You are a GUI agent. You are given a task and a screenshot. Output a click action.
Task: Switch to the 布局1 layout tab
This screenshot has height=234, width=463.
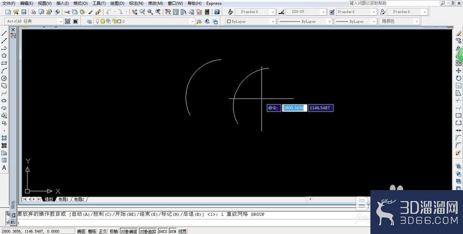[63, 199]
